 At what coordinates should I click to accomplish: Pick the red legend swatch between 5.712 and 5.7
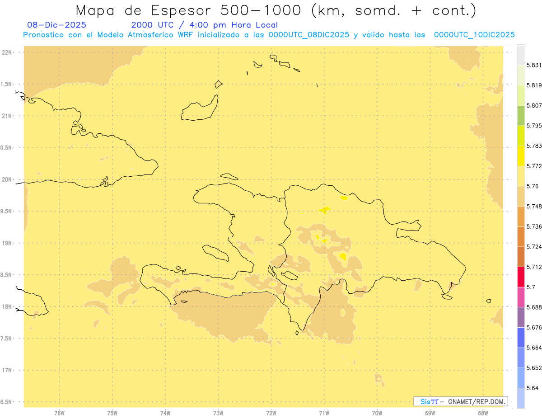(x=521, y=277)
